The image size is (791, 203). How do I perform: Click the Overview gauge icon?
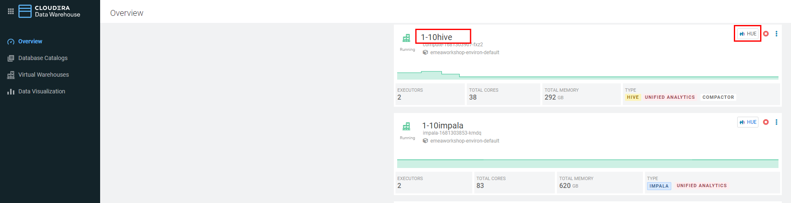pyautogui.click(x=11, y=42)
